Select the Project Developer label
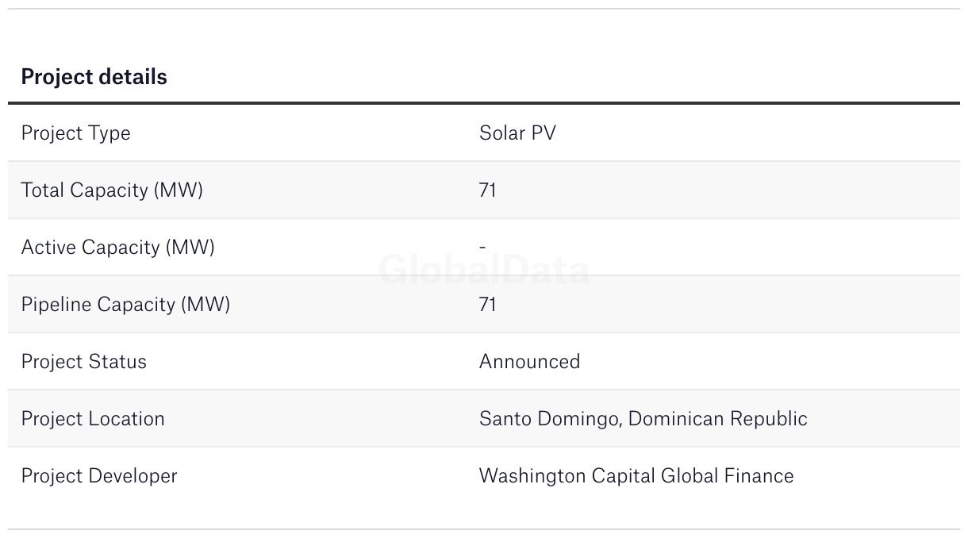968x538 pixels. coord(99,476)
